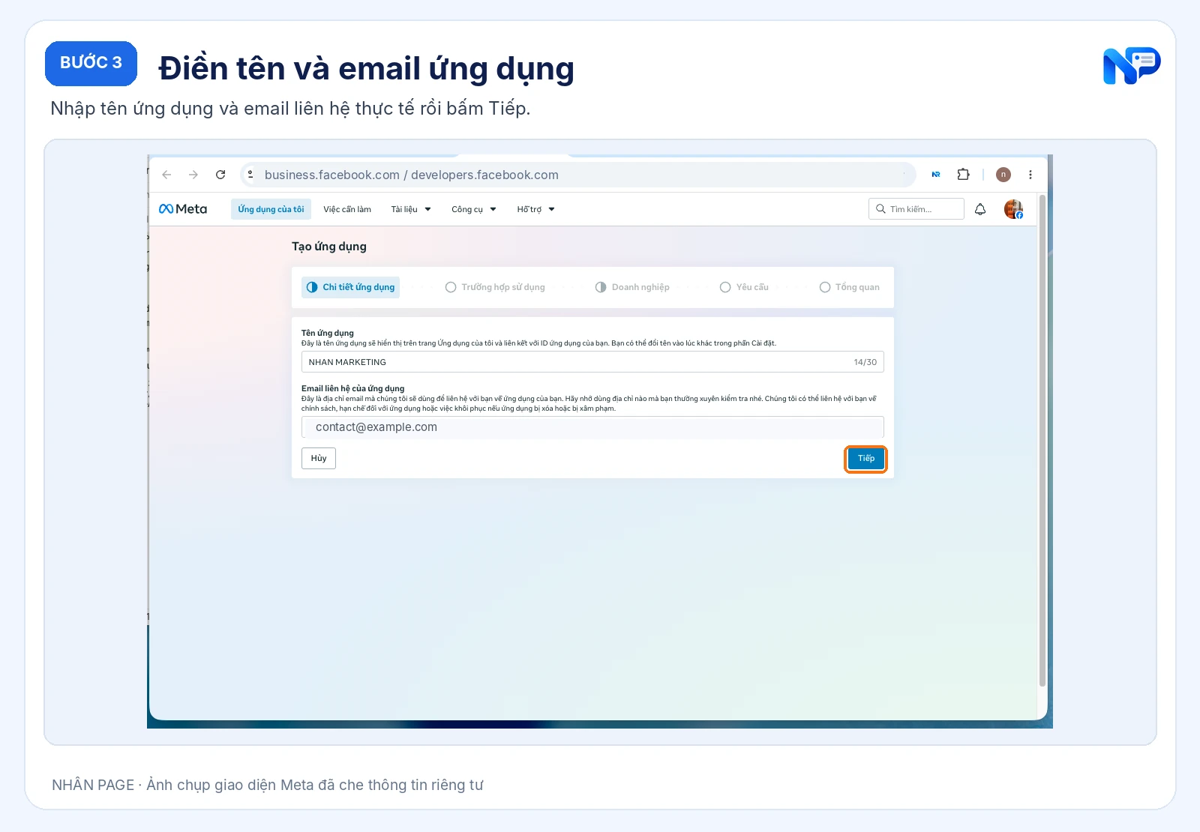Click the browser forward arrow
The height and width of the screenshot is (832, 1200).
click(x=193, y=175)
